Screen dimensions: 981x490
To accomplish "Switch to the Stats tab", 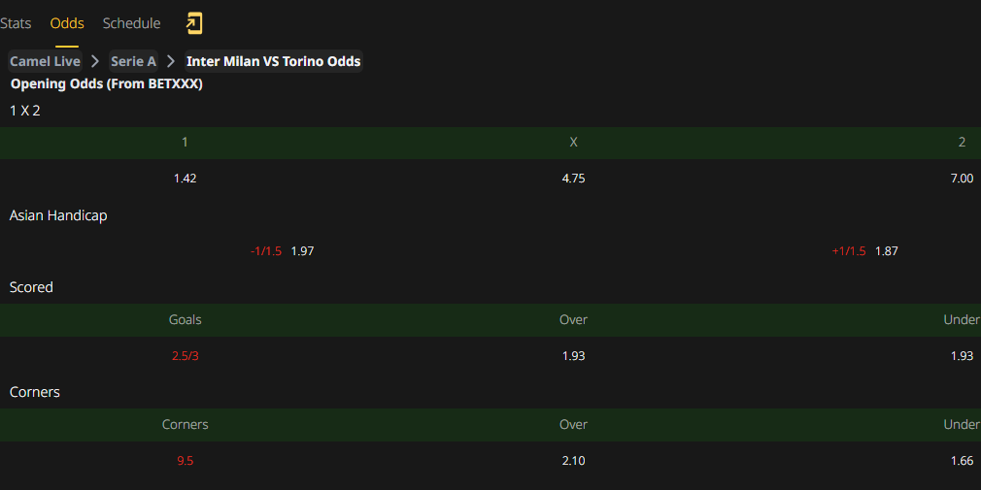I will click(16, 23).
